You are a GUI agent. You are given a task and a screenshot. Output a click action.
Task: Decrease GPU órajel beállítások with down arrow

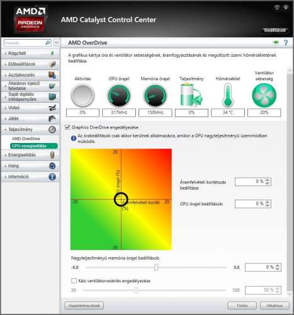pyautogui.click(x=268, y=205)
